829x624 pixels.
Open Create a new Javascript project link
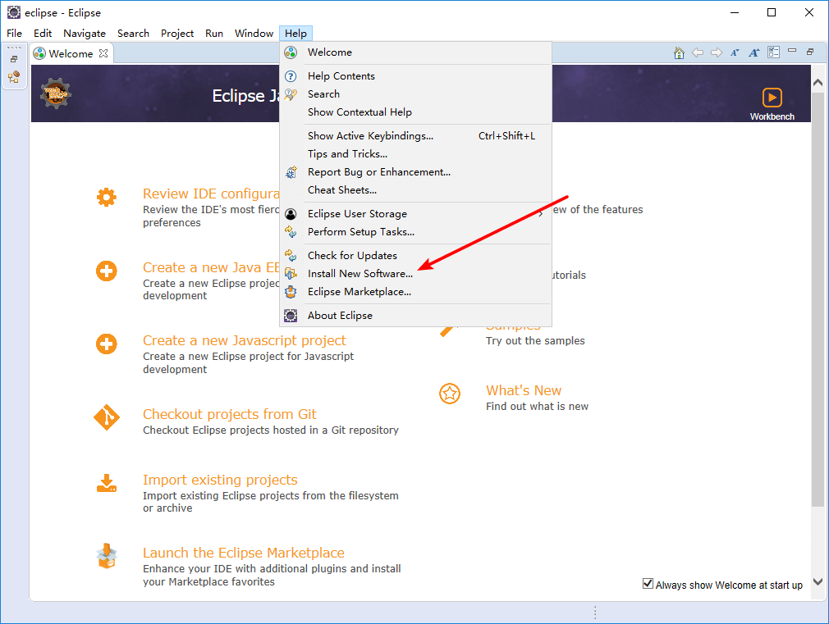click(245, 341)
